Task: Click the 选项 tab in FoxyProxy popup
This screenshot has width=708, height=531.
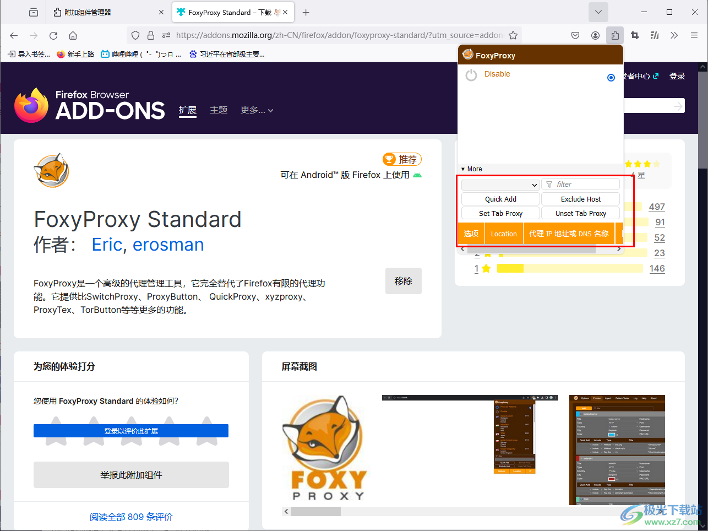Action: [471, 234]
